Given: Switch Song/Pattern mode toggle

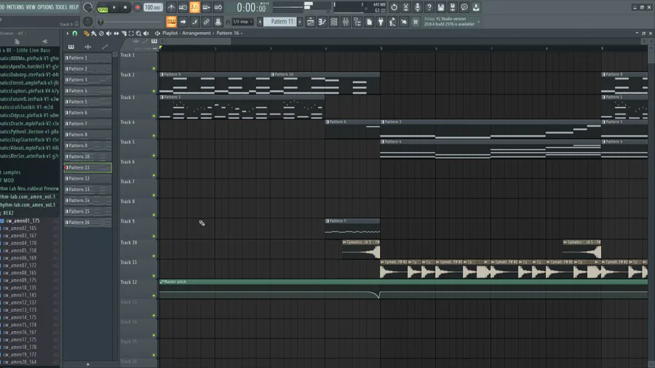Looking at the screenshot, I should click(x=103, y=8).
